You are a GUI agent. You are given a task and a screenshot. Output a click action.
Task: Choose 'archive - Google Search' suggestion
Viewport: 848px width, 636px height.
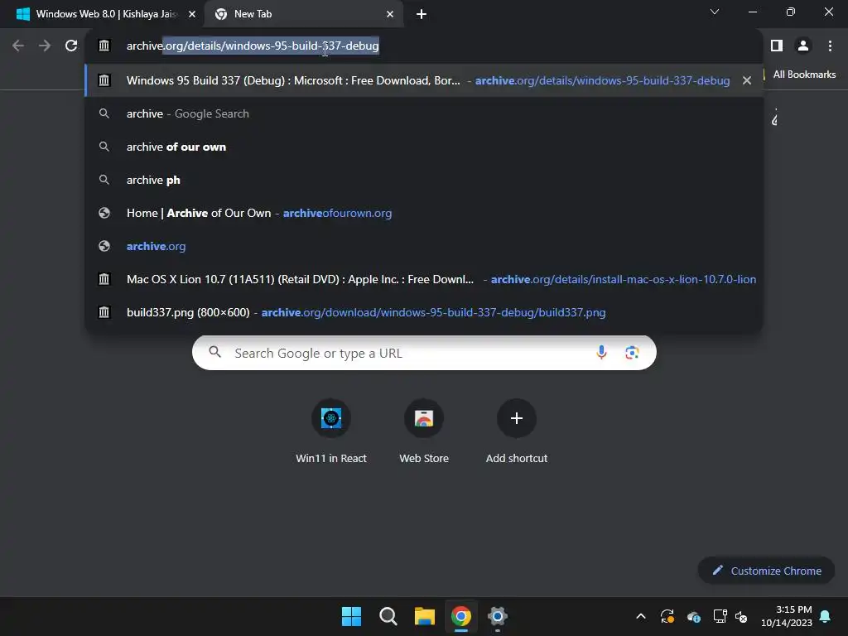click(424, 113)
